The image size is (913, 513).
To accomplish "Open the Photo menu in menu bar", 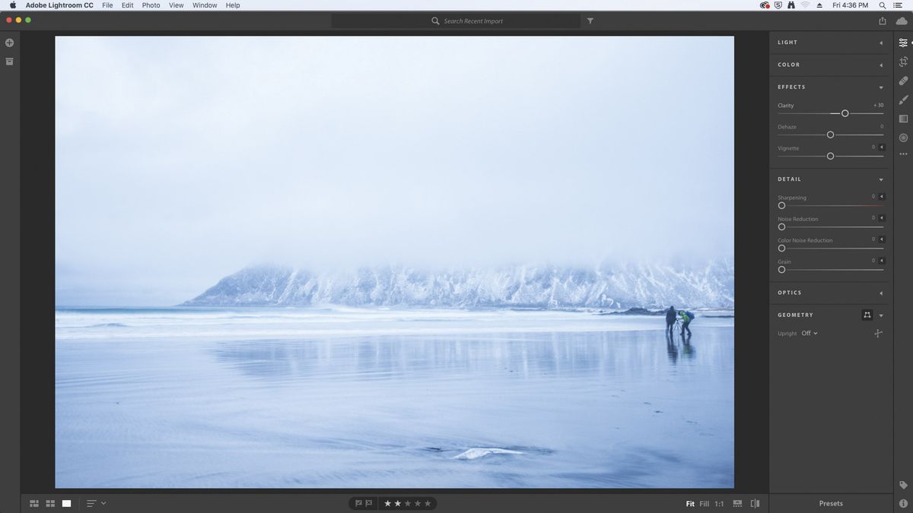I will point(151,5).
